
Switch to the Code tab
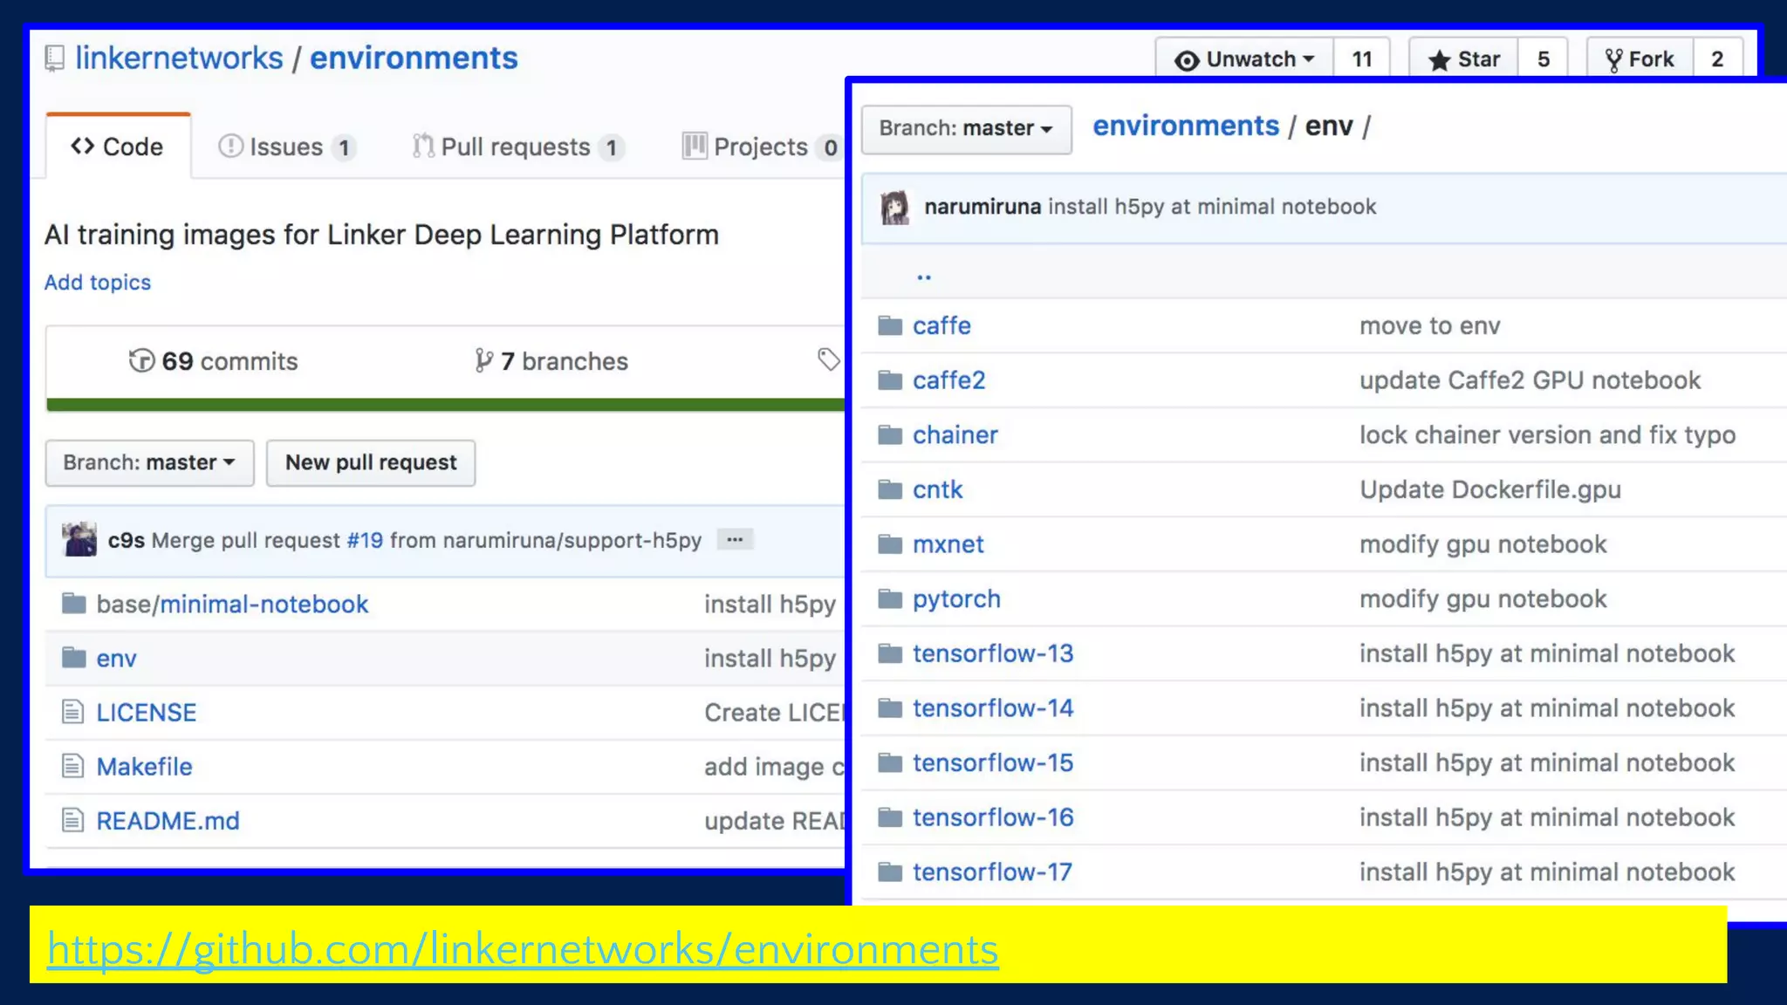tap(118, 146)
